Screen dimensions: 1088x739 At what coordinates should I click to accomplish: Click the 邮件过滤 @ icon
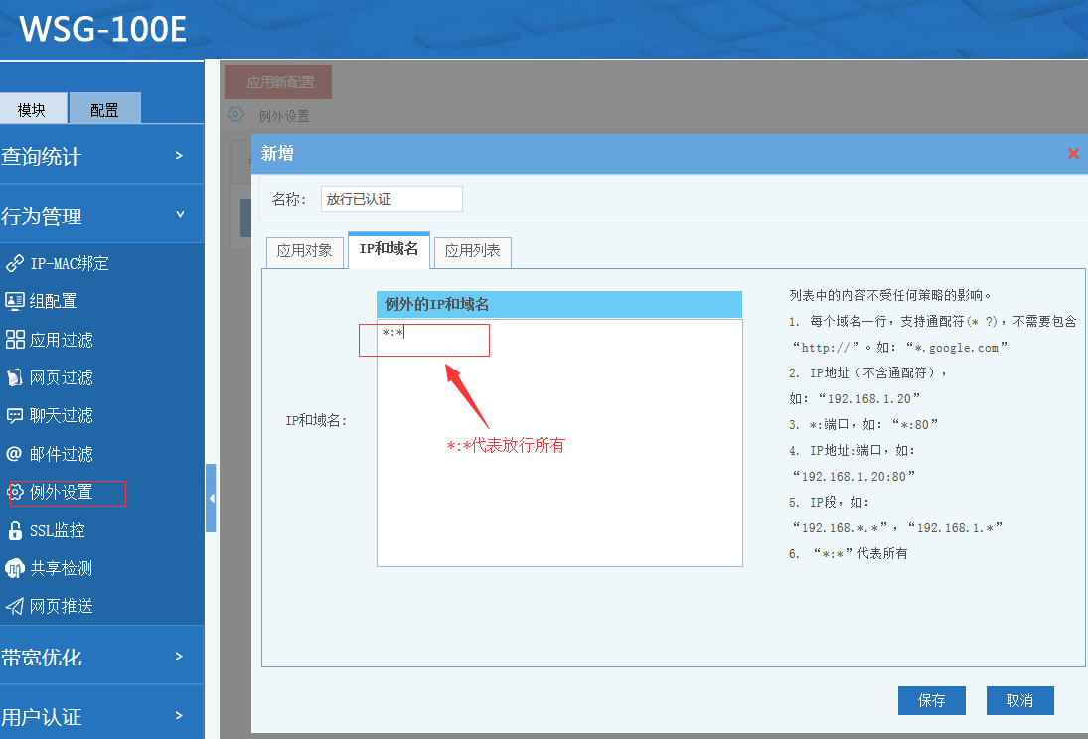coord(14,454)
